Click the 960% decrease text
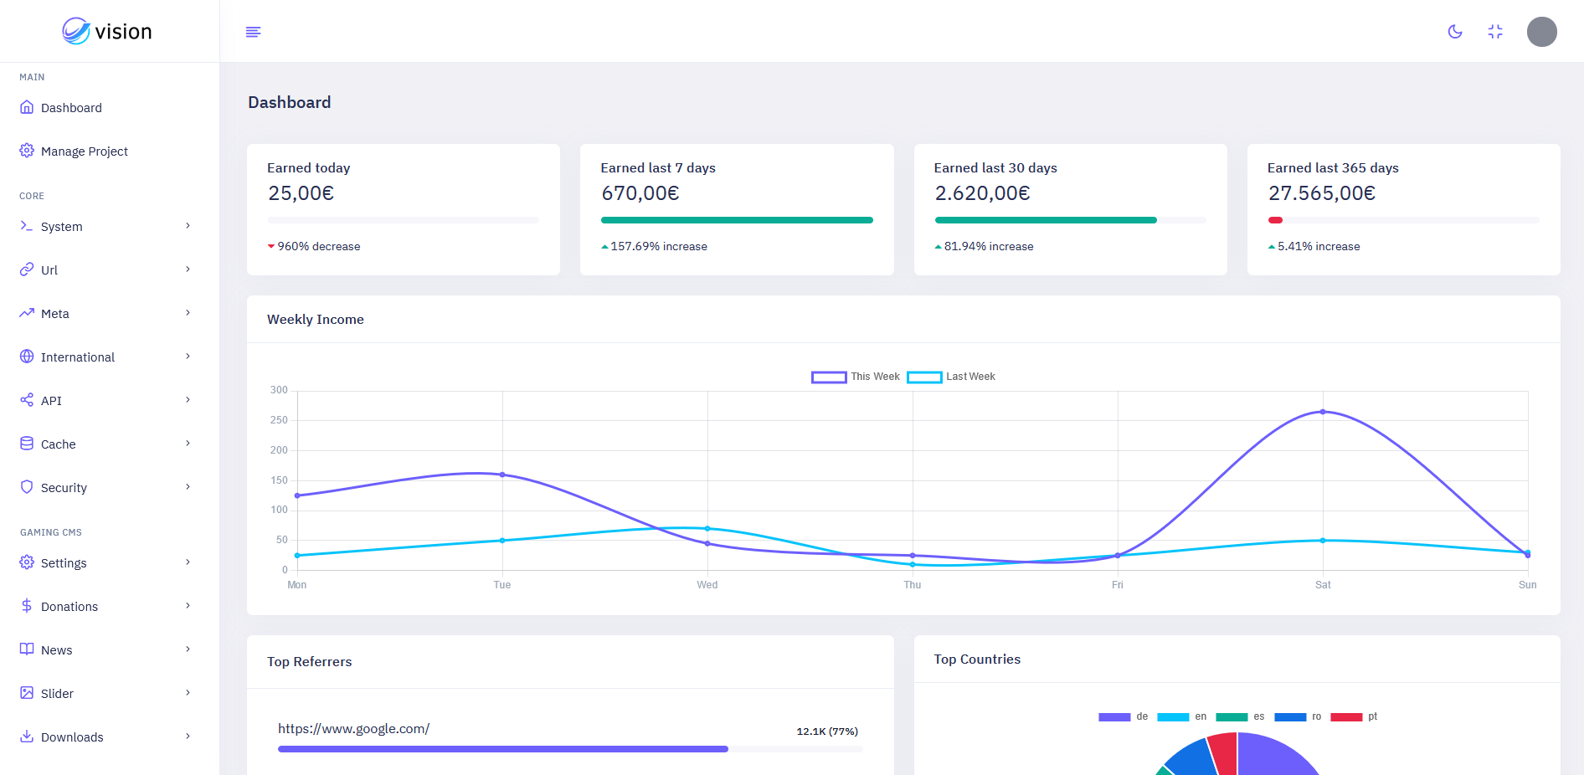 [x=319, y=247]
